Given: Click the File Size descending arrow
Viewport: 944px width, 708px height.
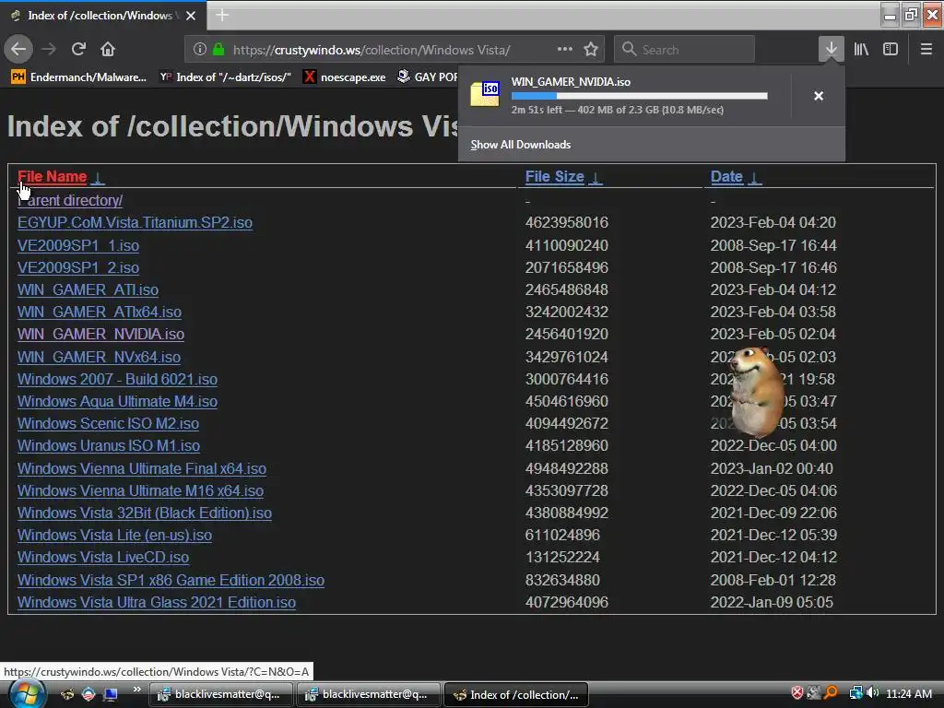Looking at the screenshot, I should pos(595,178).
